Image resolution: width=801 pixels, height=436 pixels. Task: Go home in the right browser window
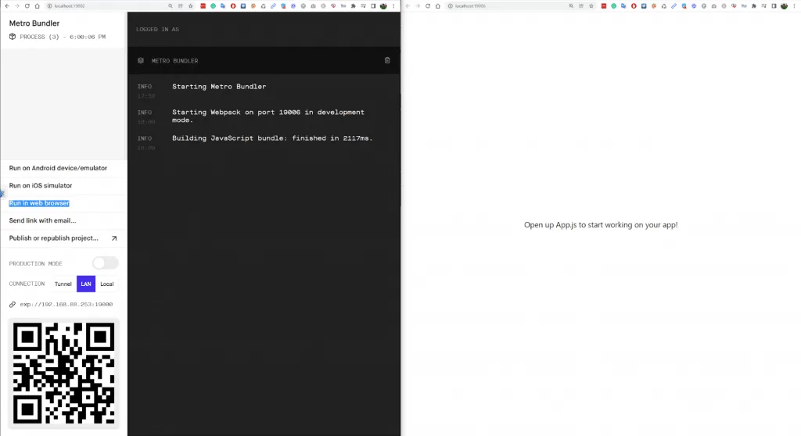pos(438,6)
